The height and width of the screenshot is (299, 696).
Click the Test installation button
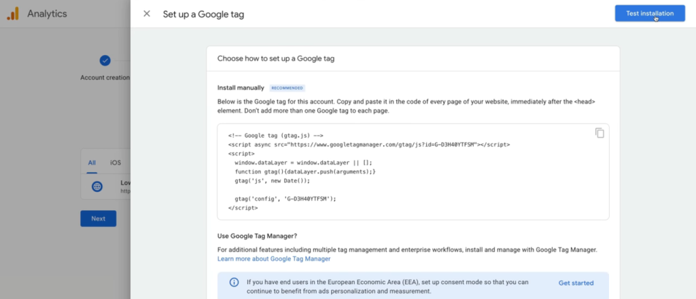click(650, 14)
